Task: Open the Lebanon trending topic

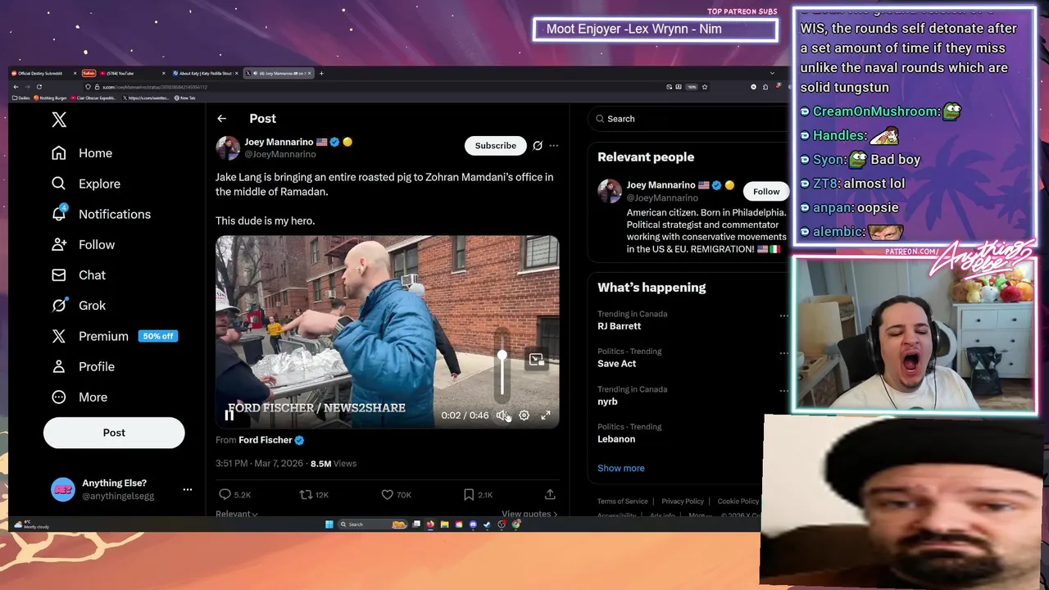Action: pos(616,439)
